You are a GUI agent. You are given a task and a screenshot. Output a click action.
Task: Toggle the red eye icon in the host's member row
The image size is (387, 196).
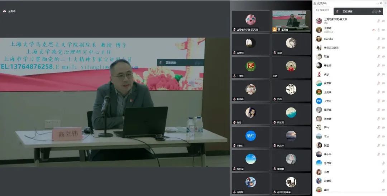pyautogui.click(x=374, y=30)
